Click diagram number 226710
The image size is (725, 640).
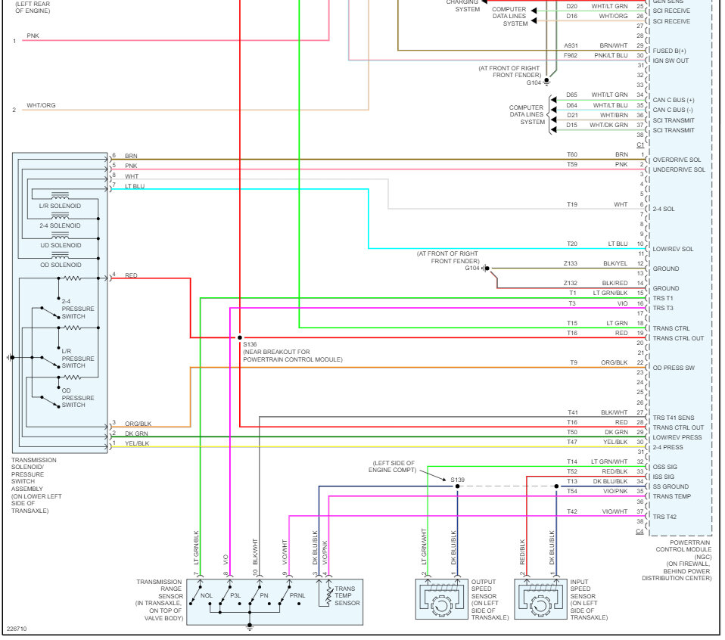tap(17, 629)
